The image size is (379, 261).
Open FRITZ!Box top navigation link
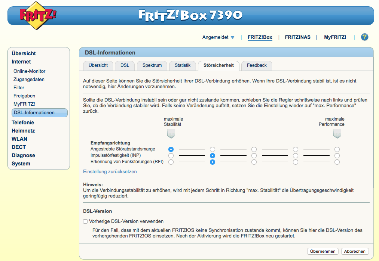coord(260,37)
